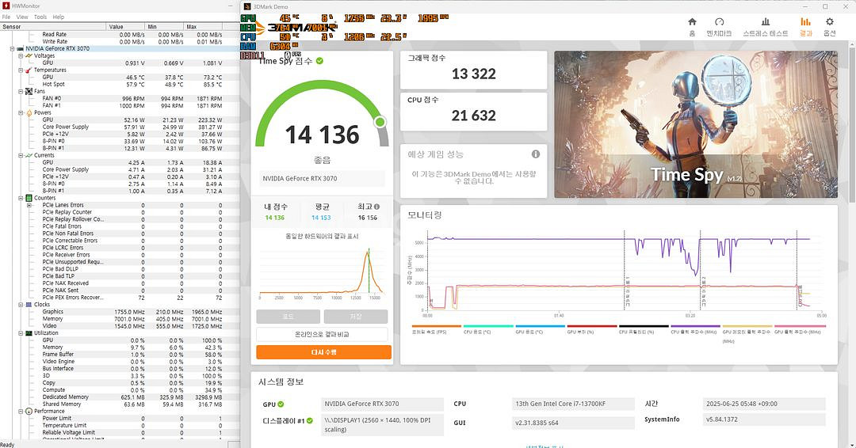
Task: Click the Clocks category icon in HWMonitor
Action: pos(29,305)
